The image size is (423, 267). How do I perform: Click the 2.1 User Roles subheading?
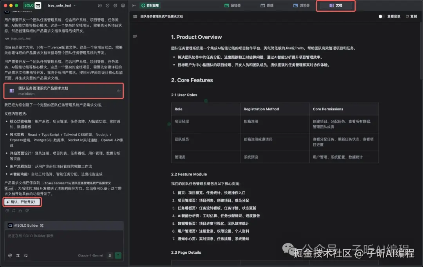click(184, 95)
